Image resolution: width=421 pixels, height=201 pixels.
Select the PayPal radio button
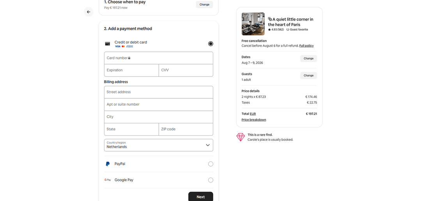[210, 164]
